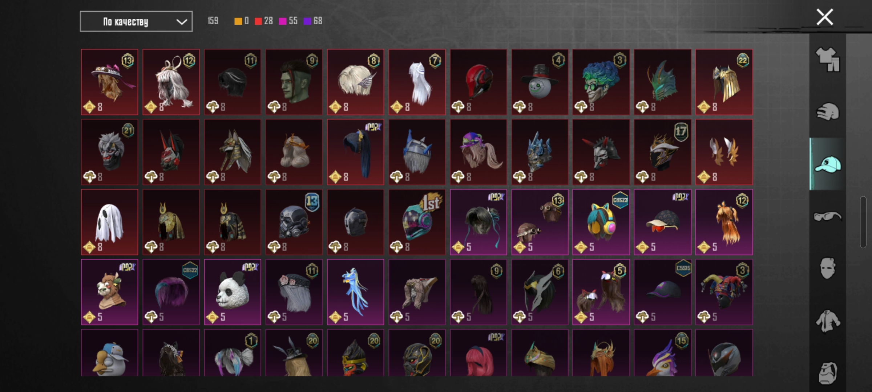The height and width of the screenshot is (392, 872).
Task: Select the cap headwear category tab
Action: (x=828, y=164)
